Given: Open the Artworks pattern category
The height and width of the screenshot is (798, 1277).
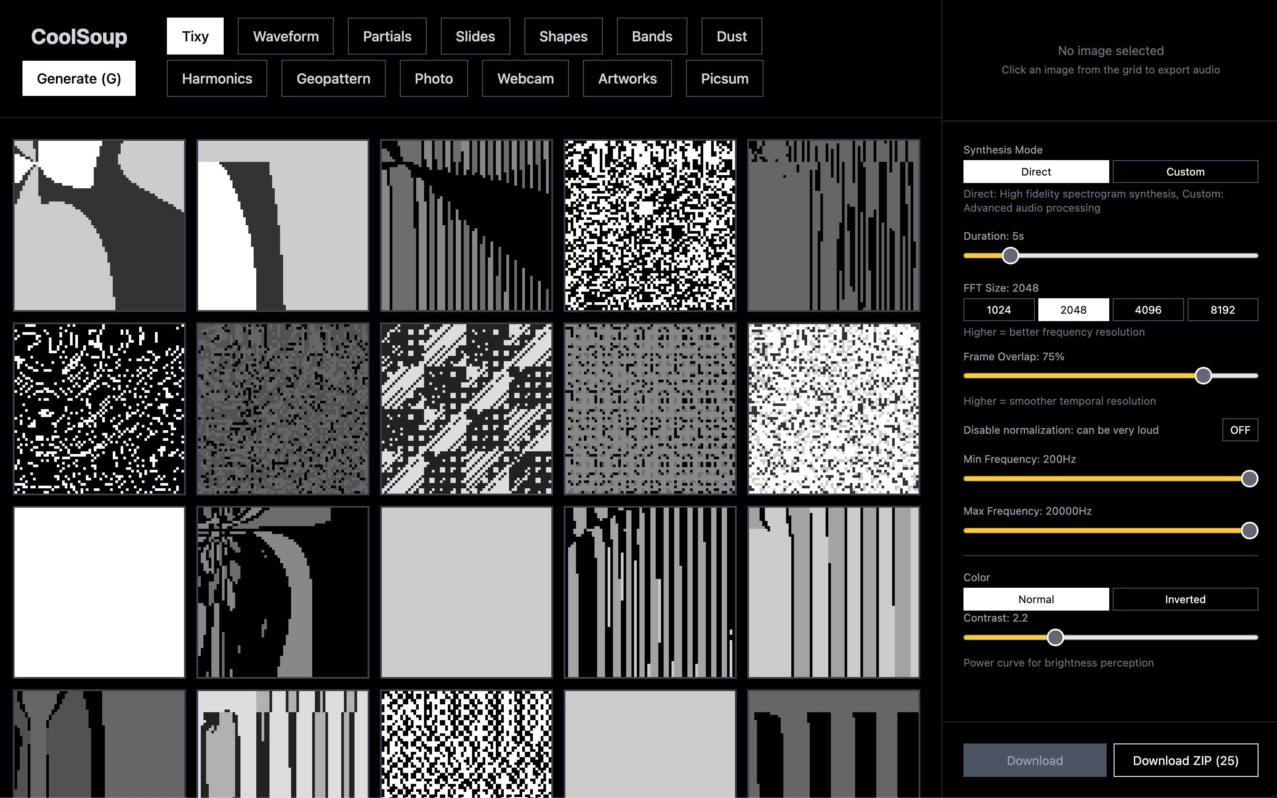Looking at the screenshot, I should 627,78.
